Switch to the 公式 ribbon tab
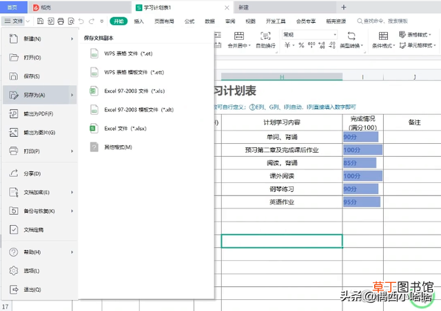 point(189,21)
